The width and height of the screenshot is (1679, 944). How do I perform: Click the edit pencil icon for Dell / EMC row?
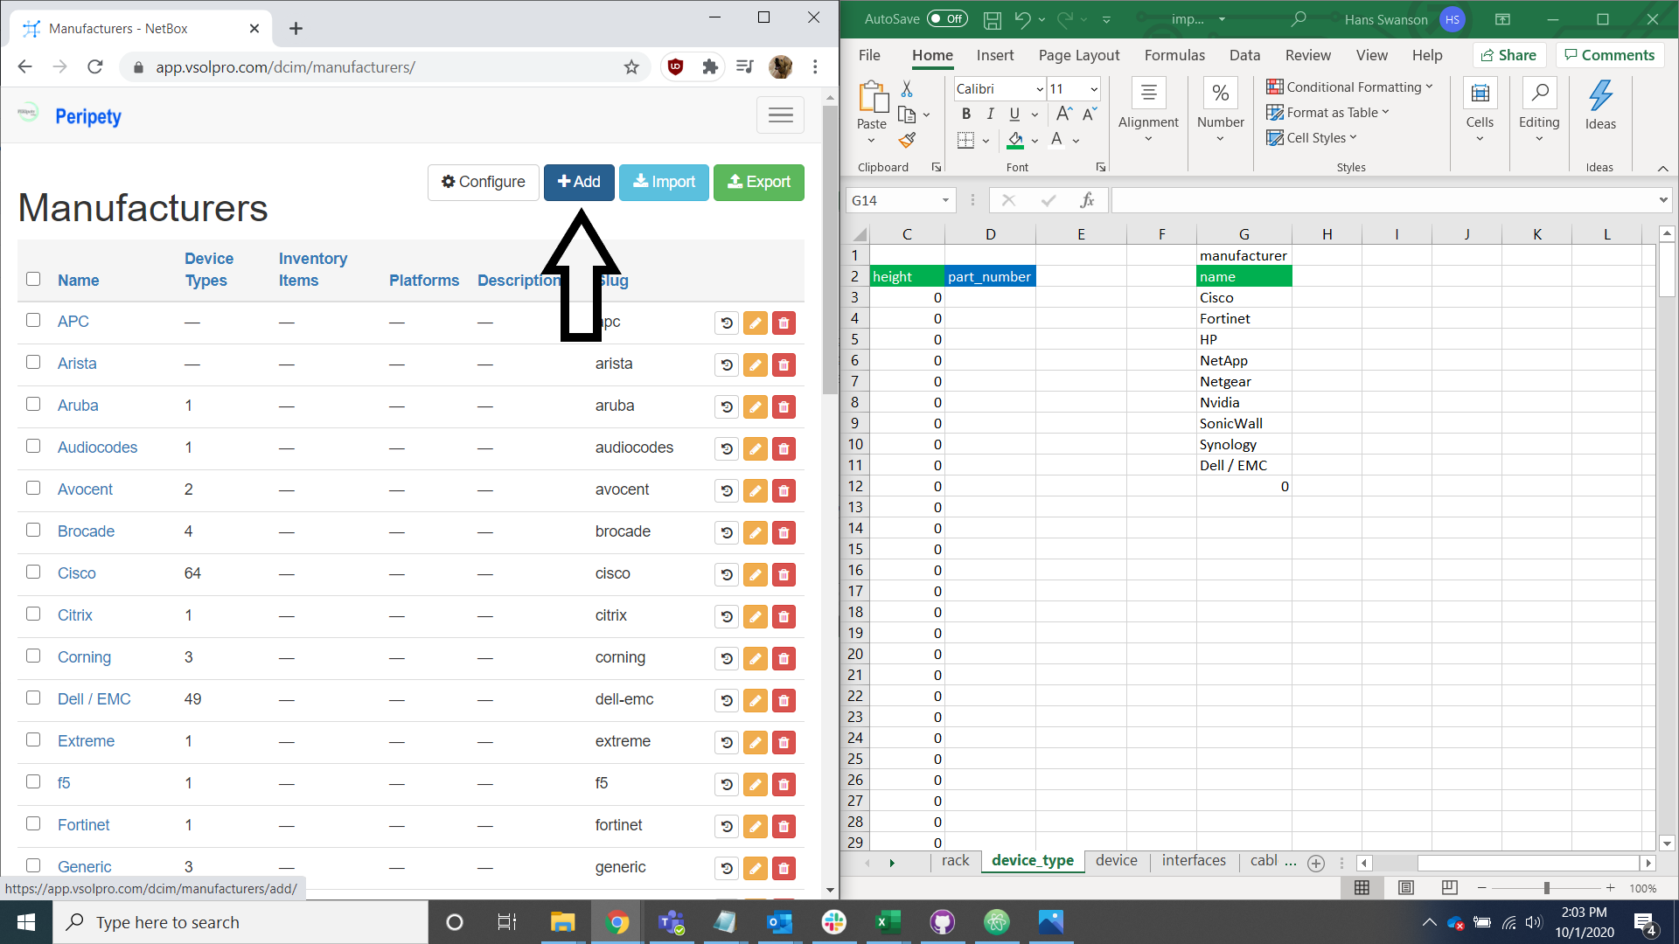coord(755,700)
